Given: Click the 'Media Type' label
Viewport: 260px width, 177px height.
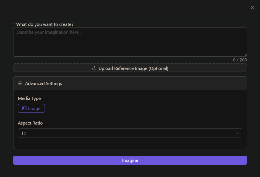Looking at the screenshot, I should click(x=29, y=98).
